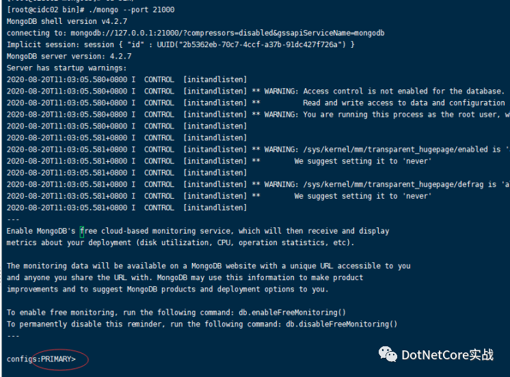
Task: Click the Access control is not enabled warning
Action: pyautogui.click(x=255, y=92)
